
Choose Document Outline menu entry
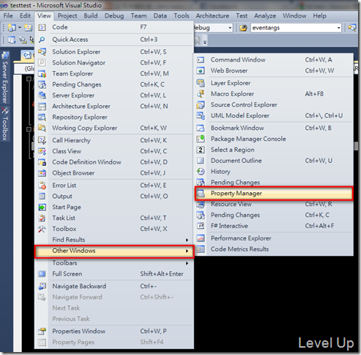(274, 161)
